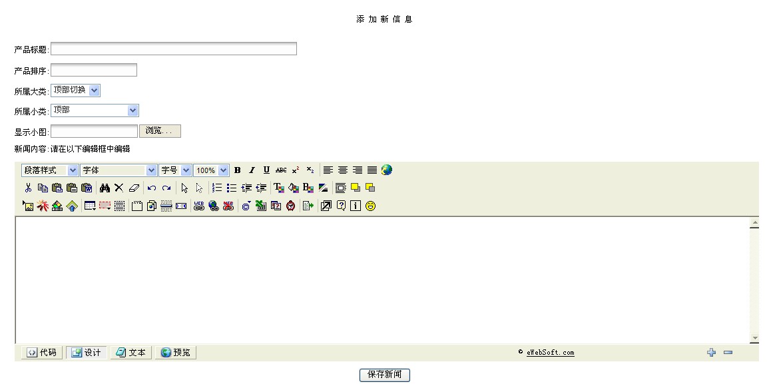Screen dimensions: 767x386
Task: Click the red WEB remove link icon
Action: coord(228,206)
